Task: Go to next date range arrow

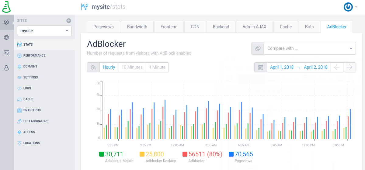Action: [349, 67]
